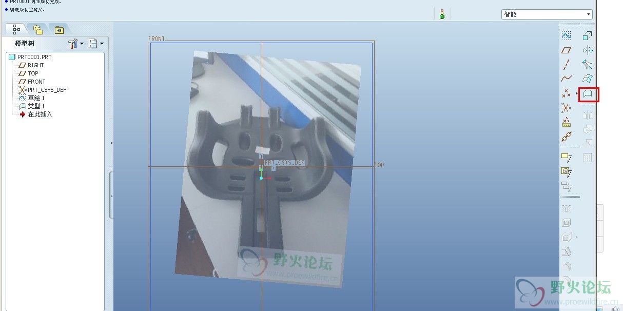Viewport: 623px width, 311px height.
Task: Select the Sketch tool icon
Action: click(566, 36)
